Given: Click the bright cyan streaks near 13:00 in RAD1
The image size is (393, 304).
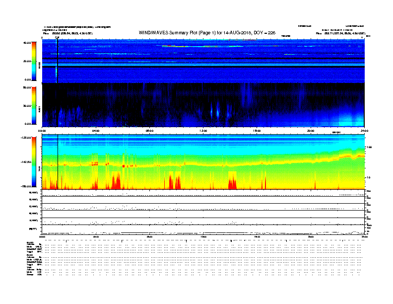Looking at the screenshot, I should [215, 111].
